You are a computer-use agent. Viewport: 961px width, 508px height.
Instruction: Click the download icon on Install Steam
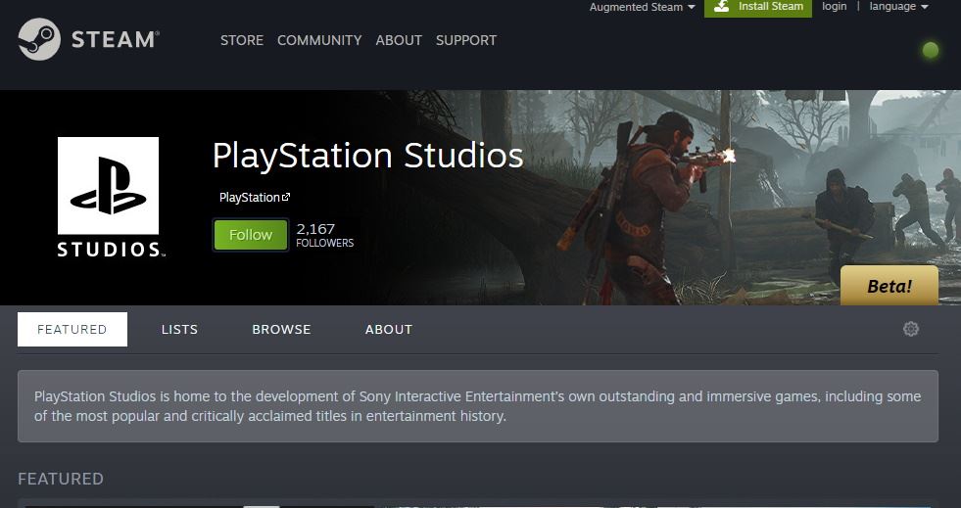pos(722,6)
